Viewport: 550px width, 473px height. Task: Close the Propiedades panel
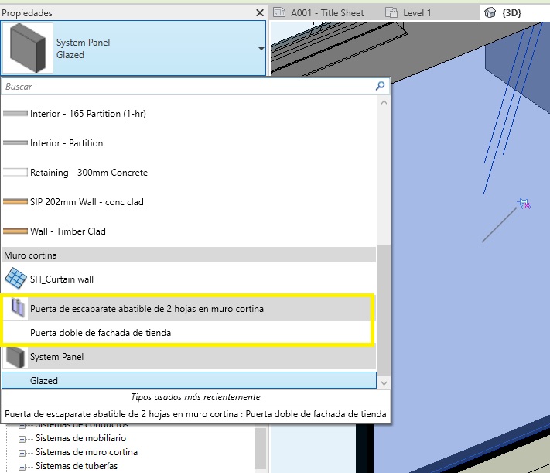260,13
